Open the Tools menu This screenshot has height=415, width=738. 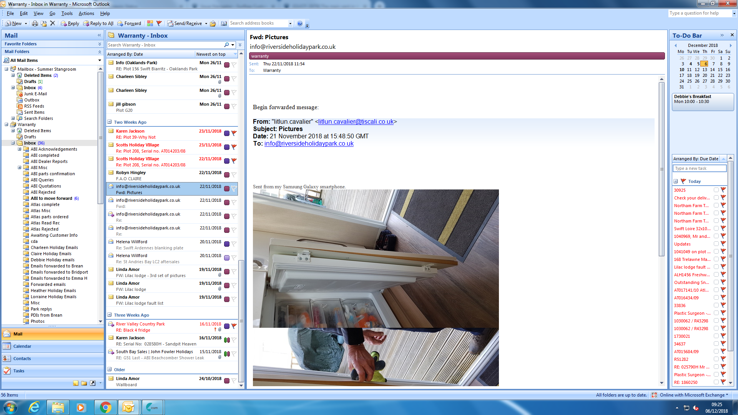67,13
